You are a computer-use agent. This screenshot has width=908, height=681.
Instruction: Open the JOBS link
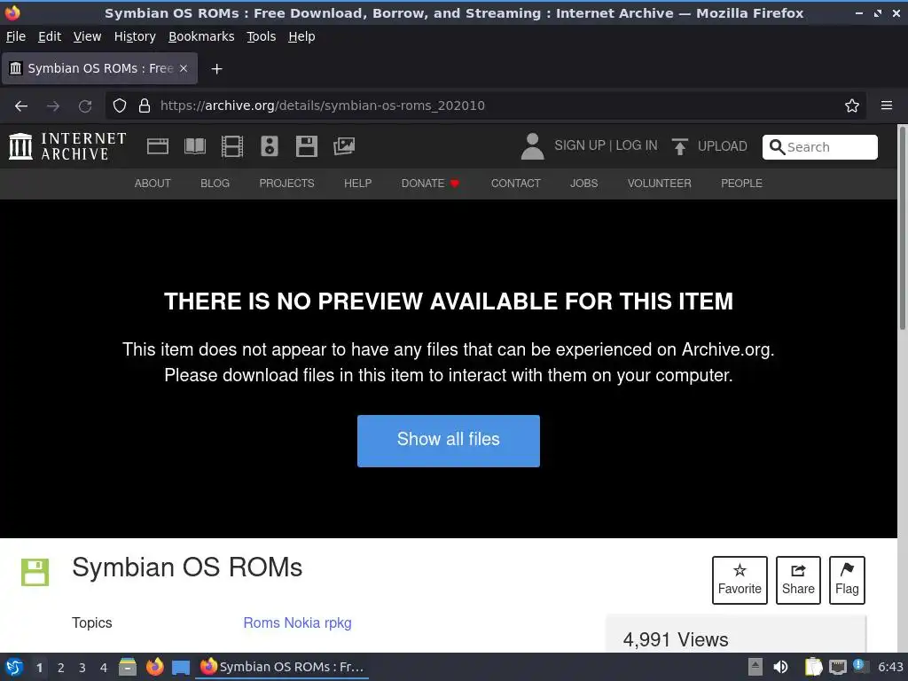click(x=583, y=184)
